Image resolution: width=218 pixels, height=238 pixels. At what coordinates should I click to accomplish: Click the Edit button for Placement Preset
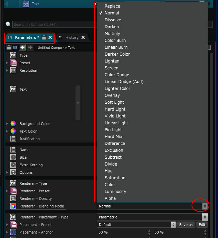(x=202, y=225)
